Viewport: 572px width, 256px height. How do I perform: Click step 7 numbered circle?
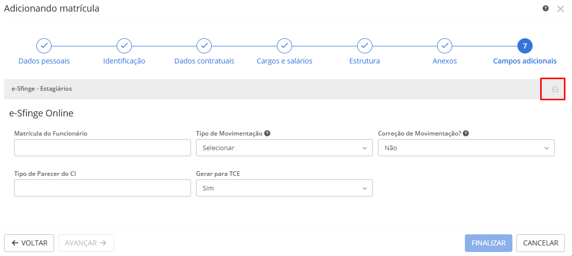(x=525, y=46)
